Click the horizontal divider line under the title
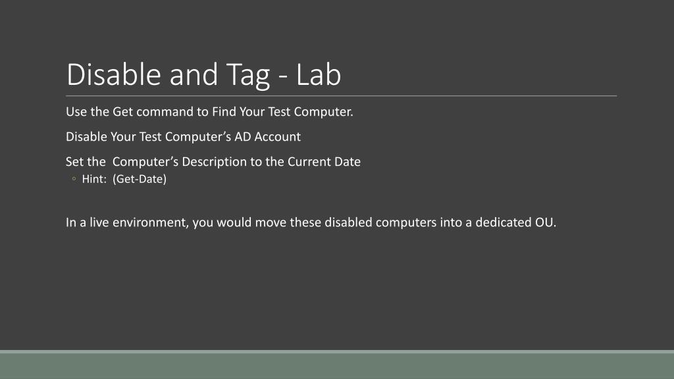 point(342,96)
